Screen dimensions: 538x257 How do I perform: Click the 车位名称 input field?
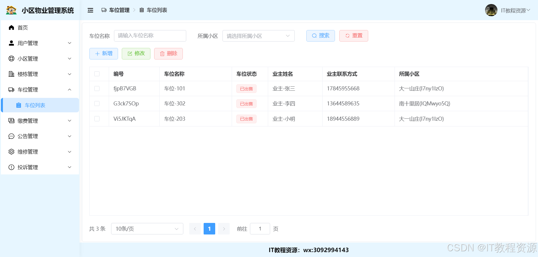(x=150, y=36)
